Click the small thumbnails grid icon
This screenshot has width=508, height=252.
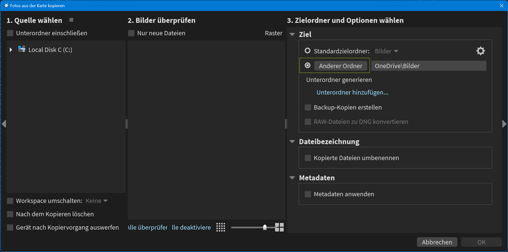(x=221, y=227)
